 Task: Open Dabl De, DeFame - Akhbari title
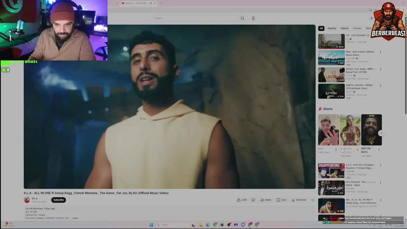point(360,87)
